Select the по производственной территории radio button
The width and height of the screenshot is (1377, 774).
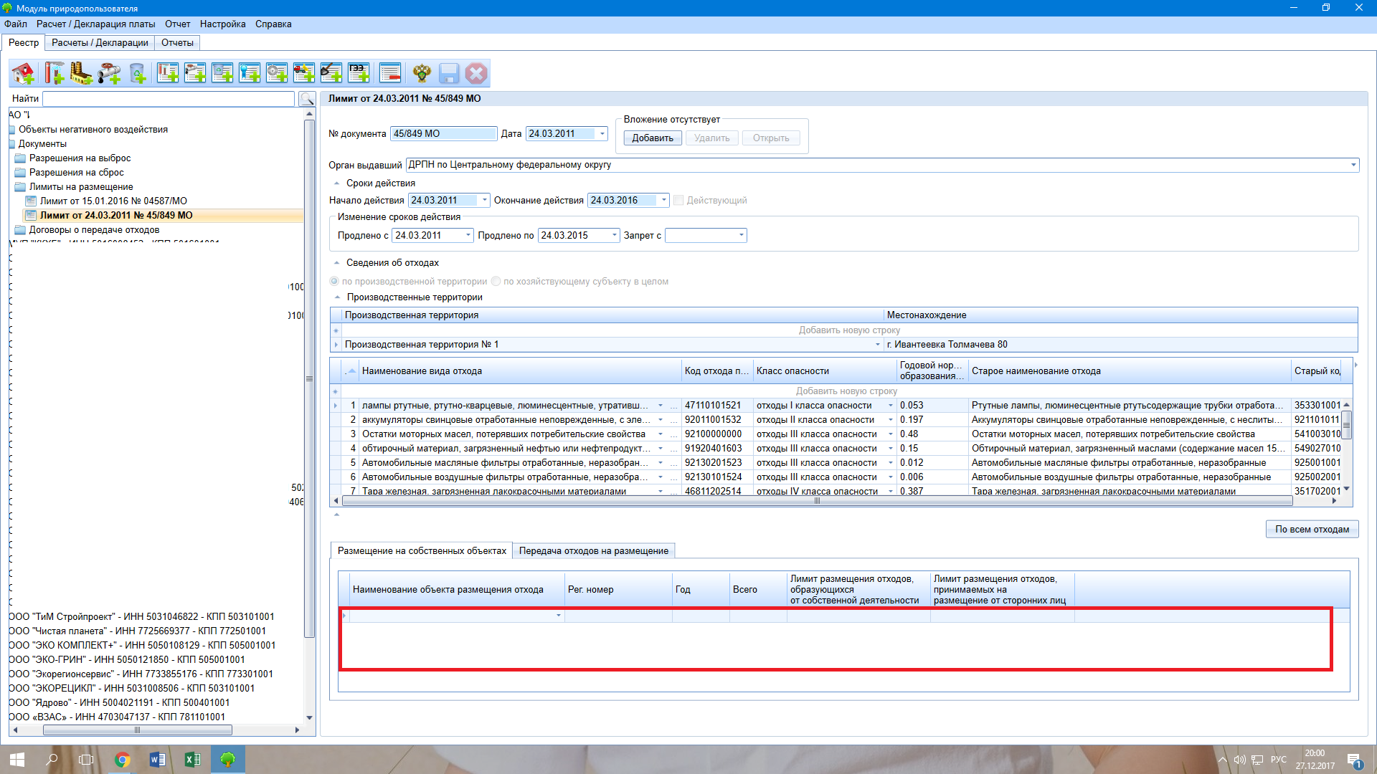(334, 282)
